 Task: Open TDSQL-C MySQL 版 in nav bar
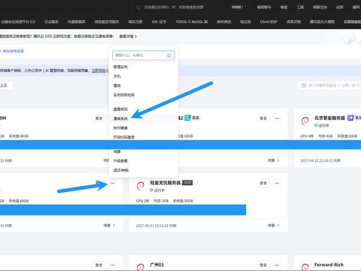[x=191, y=22]
